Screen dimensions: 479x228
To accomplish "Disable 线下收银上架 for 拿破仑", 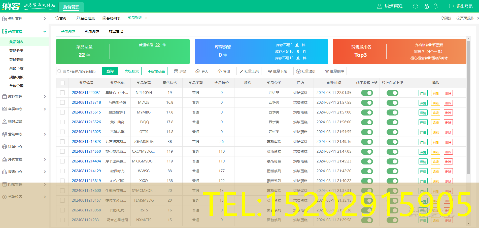I will pos(367,93).
